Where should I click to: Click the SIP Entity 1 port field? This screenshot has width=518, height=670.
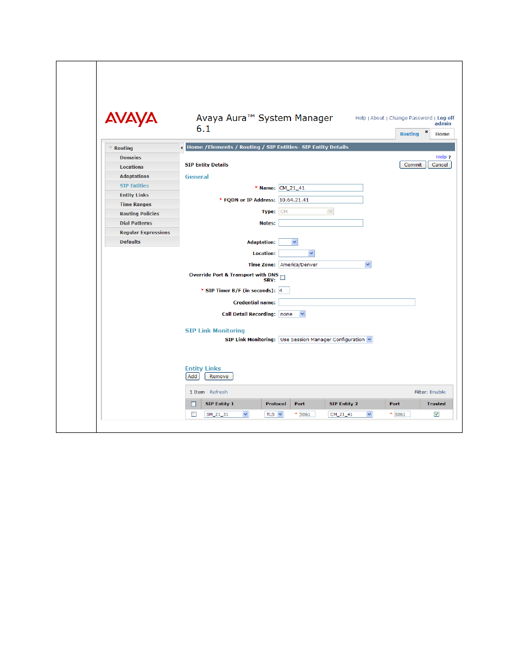point(307,414)
